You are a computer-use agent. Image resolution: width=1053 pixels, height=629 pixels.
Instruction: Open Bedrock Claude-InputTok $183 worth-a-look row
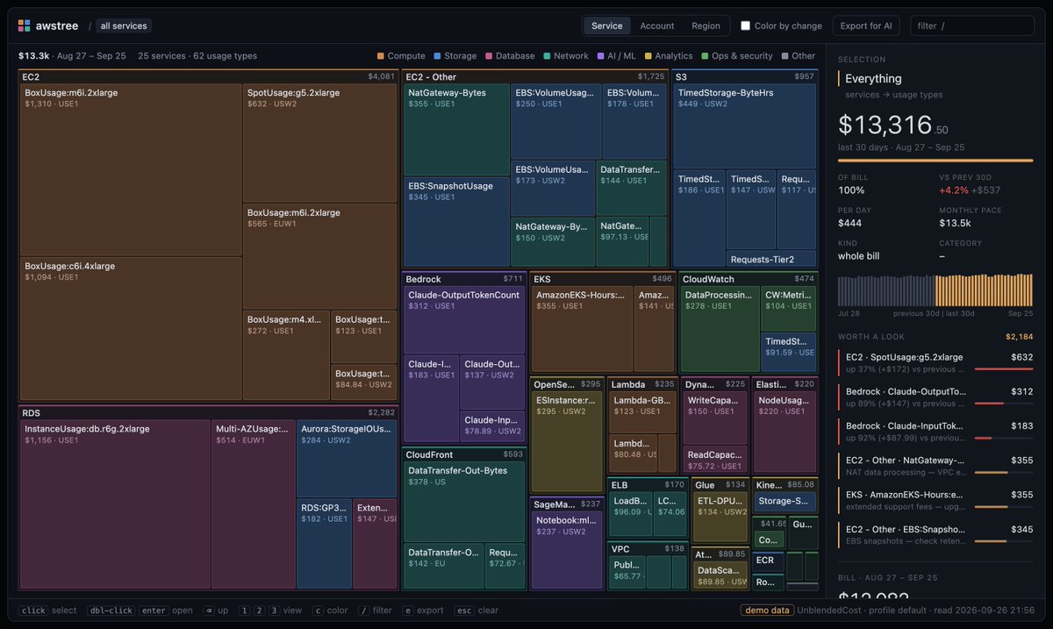(x=935, y=432)
